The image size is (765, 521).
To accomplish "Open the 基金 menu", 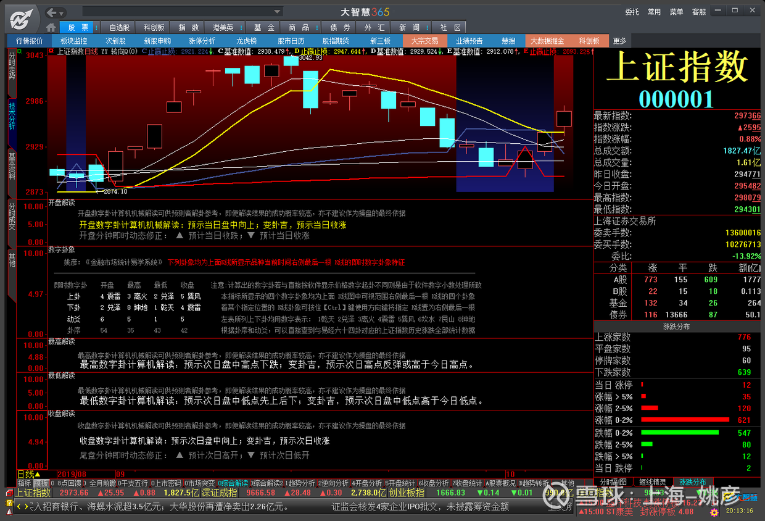I will (264, 28).
